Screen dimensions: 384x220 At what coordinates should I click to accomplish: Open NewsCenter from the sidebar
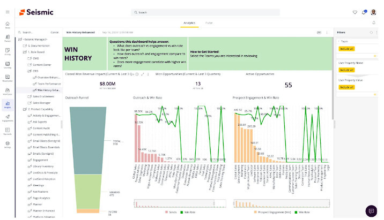click(x=8, y=78)
